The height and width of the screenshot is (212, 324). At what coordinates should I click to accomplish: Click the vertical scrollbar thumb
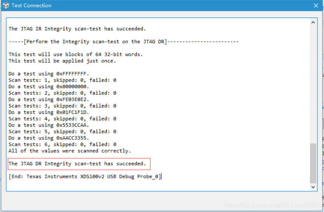coord(313,163)
